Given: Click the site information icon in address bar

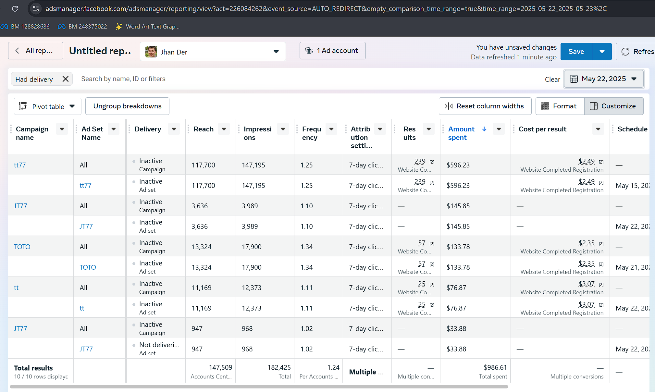Looking at the screenshot, I should (36, 9).
